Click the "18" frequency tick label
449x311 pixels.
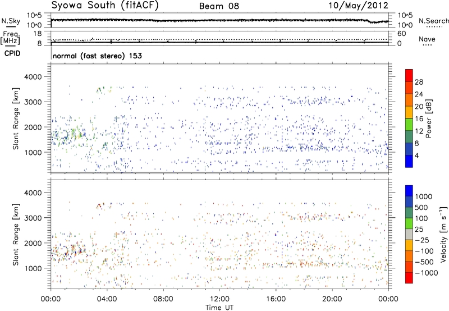click(x=37, y=34)
